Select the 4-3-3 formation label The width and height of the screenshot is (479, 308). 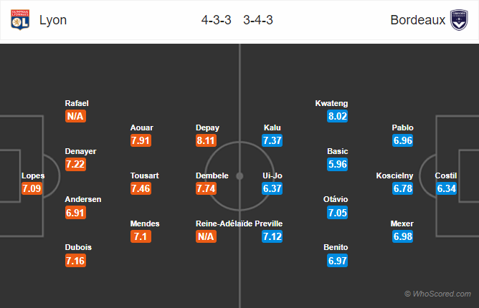[216, 20]
